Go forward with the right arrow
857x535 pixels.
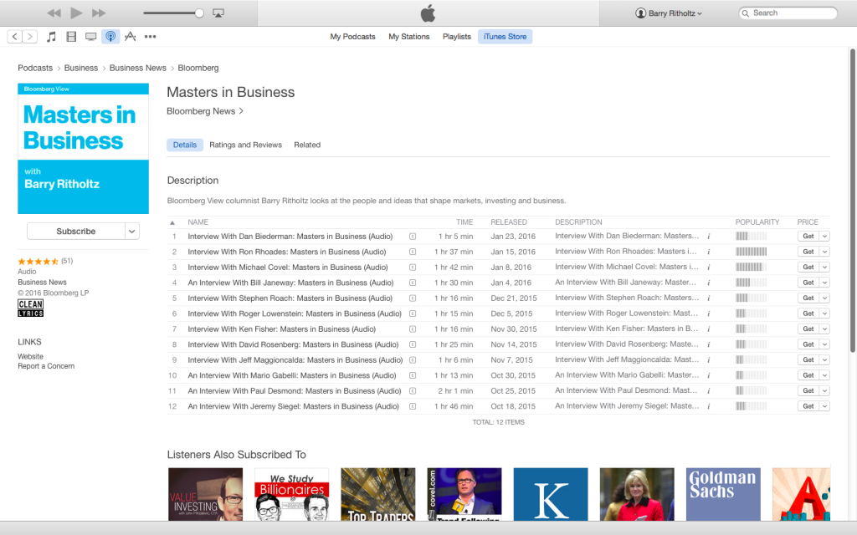pyautogui.click(x=30, y=37)
